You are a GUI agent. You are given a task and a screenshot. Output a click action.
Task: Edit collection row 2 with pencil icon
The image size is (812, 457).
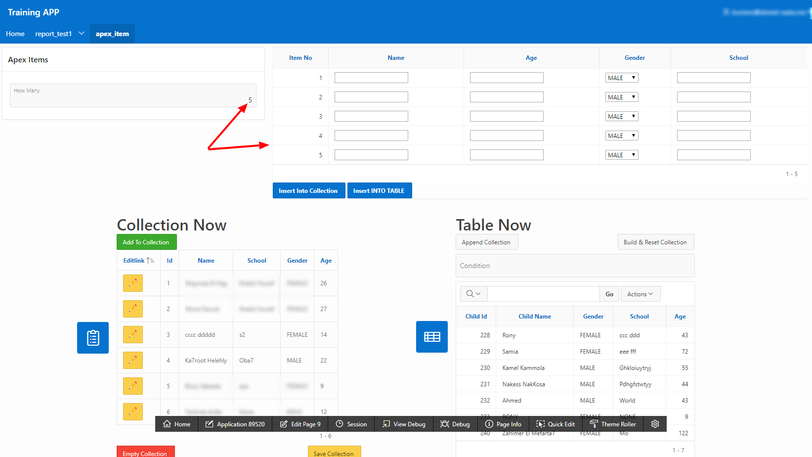pyautogui.click(x=133, y=309)
